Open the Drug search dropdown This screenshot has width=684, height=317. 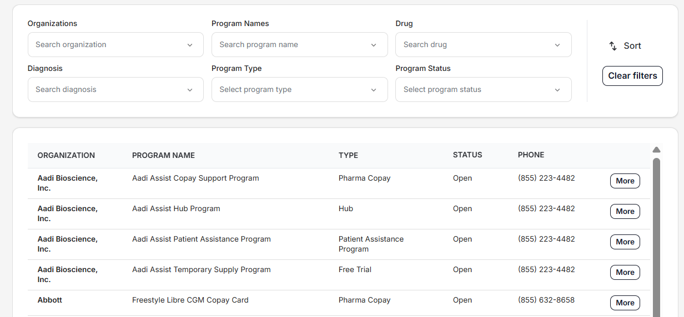point(483,44)
